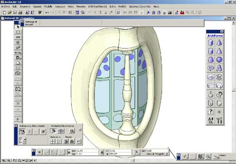Click the Reset home view button
236x164 pixels.
(x=72, y=141)
